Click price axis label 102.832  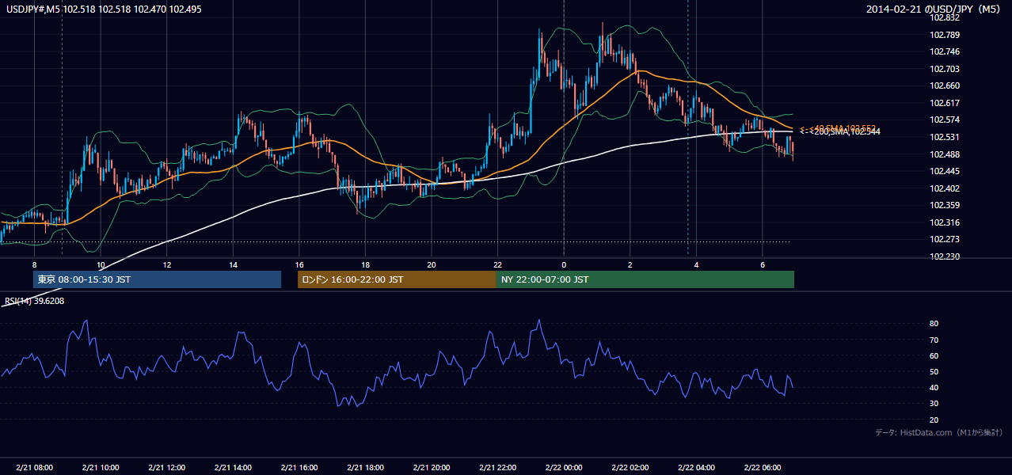coord(945,18)
